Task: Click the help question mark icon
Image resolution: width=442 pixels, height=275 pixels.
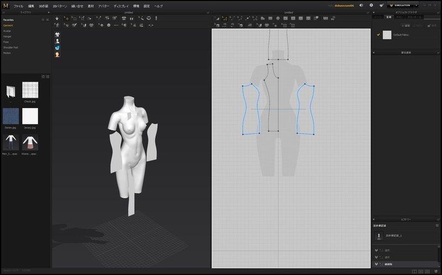Action: (x=371, y=5)
